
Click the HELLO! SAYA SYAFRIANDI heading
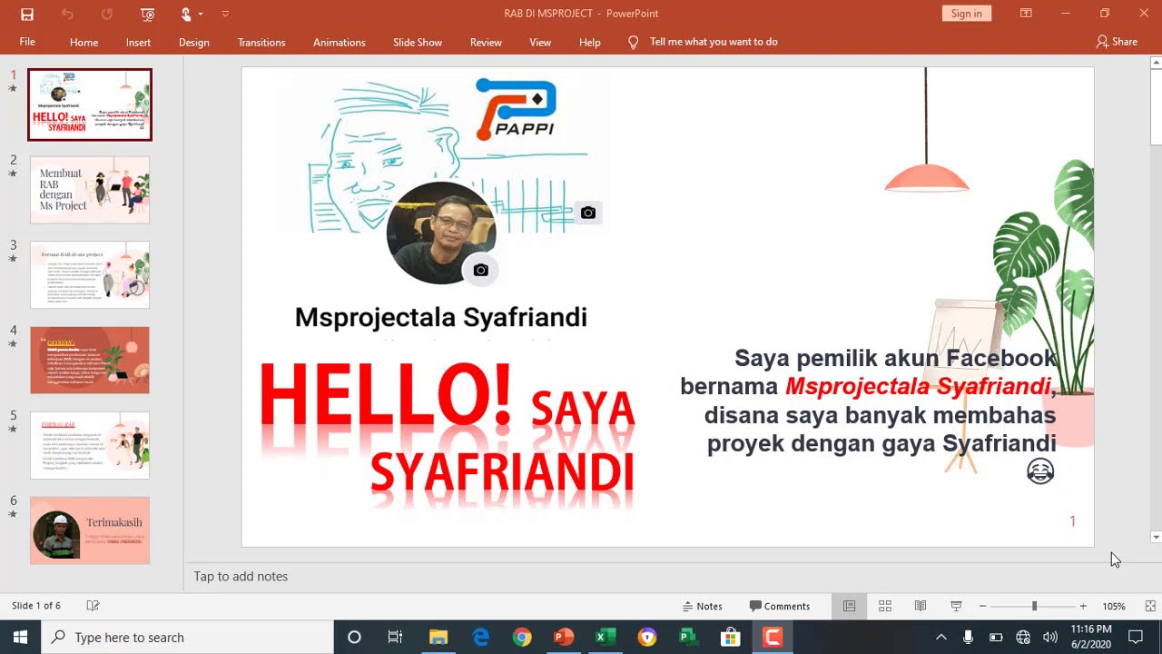[448, 427]
